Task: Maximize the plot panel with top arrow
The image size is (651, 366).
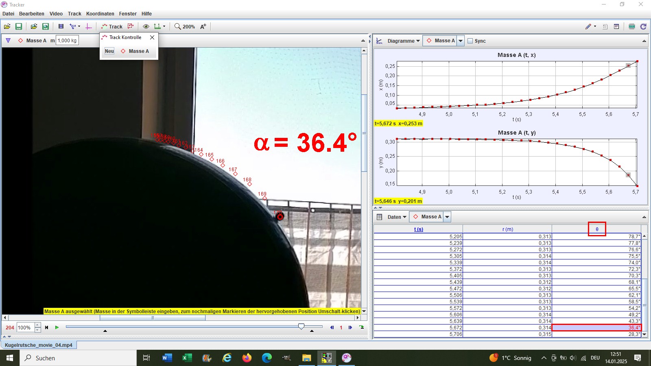Action: tap(644, 41)
